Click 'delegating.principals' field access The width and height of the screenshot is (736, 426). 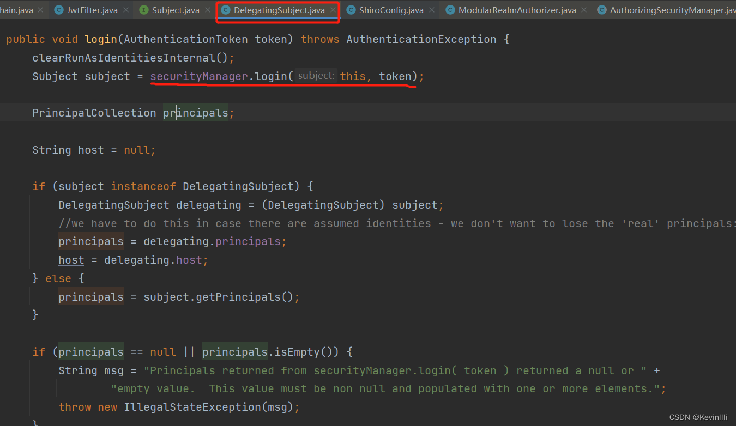[212, 241]
